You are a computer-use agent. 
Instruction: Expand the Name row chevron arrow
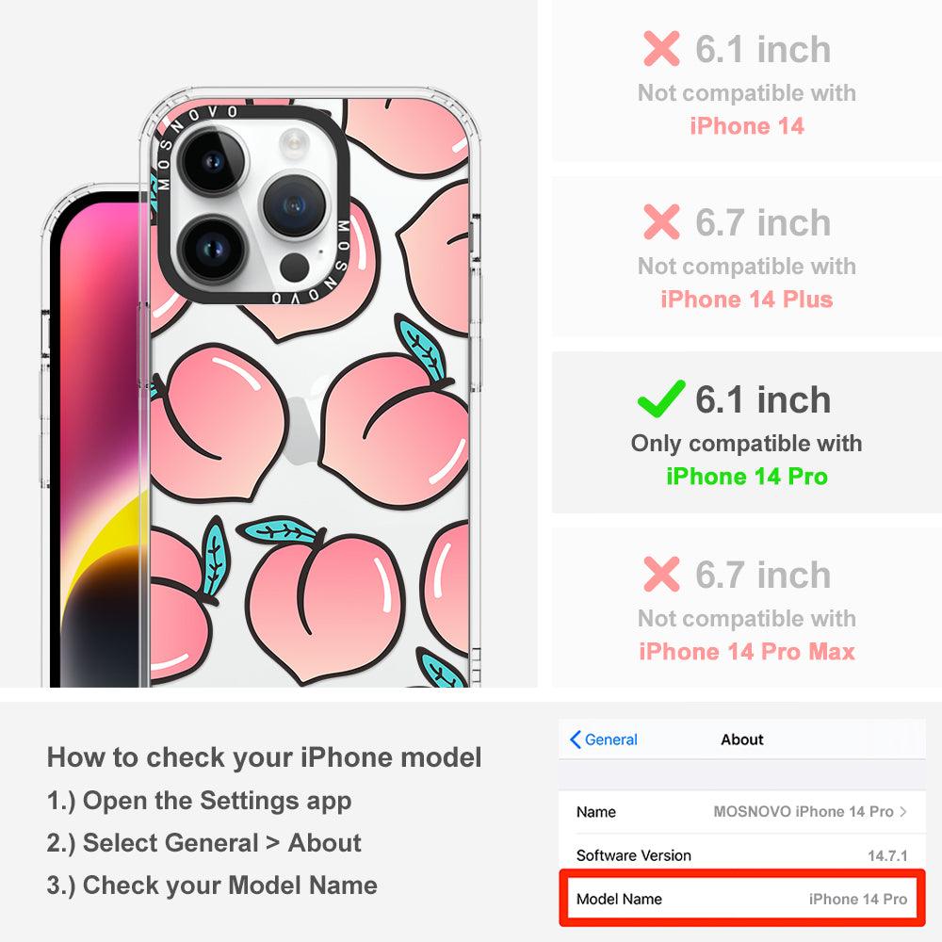(x=903, y=812)
